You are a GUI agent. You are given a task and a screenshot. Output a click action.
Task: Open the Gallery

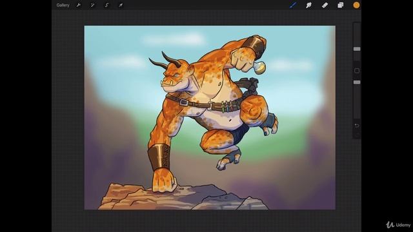click(x=63, y=5)
